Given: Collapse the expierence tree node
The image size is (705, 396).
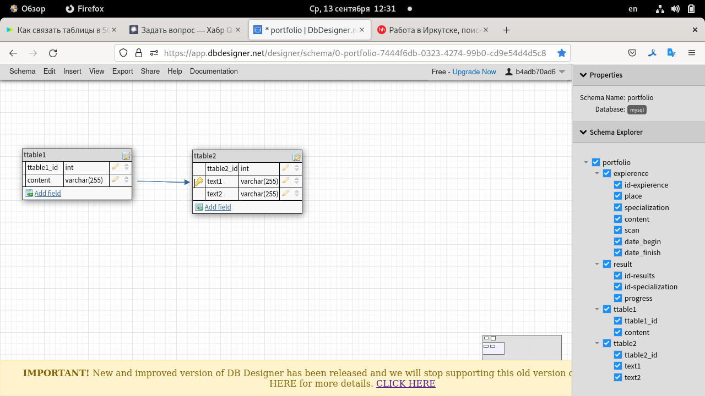Looking at the screenshot, I should (597, 173).
